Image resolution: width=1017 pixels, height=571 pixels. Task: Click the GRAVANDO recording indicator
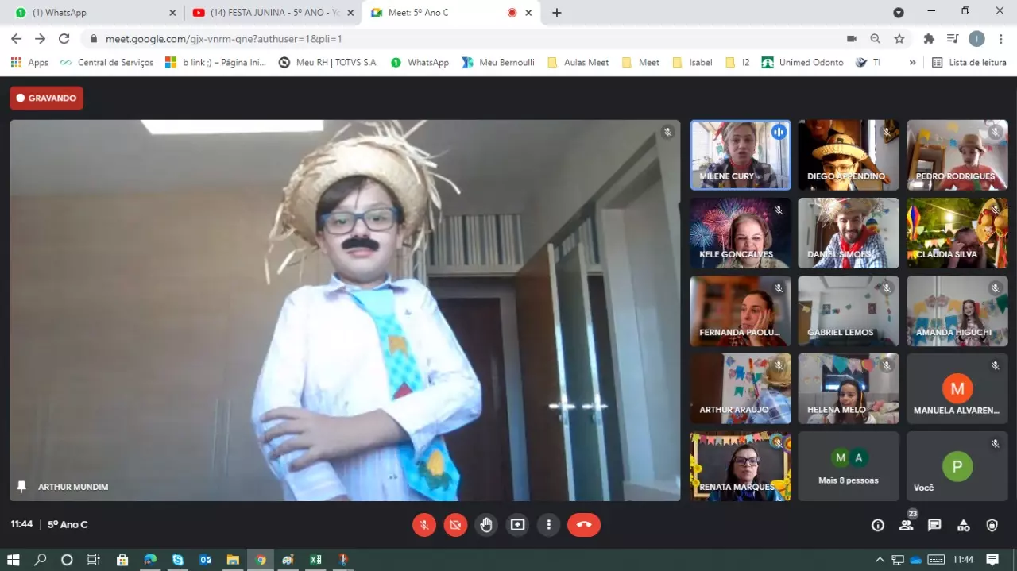point(46,98)
